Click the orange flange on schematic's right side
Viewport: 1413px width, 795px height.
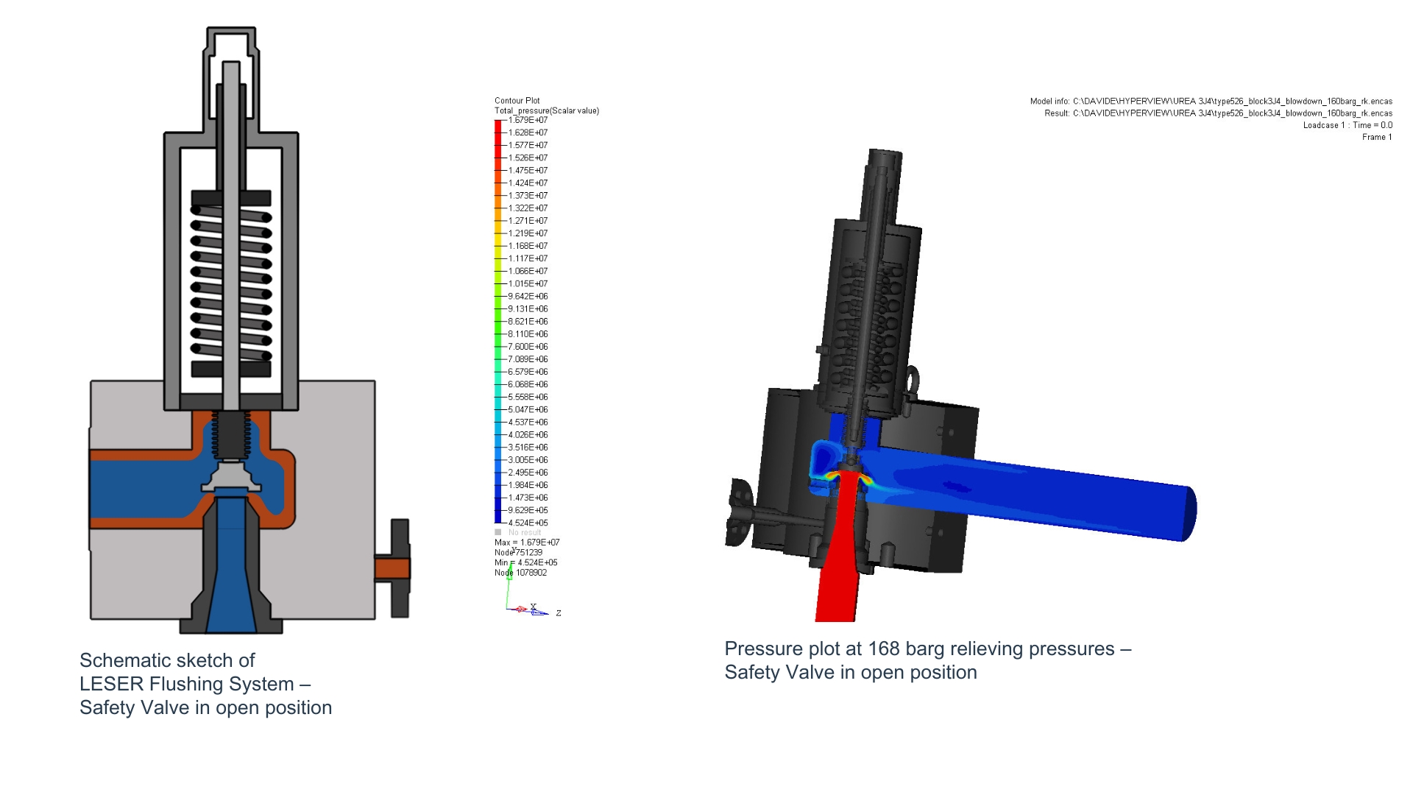tap(392, 568)
